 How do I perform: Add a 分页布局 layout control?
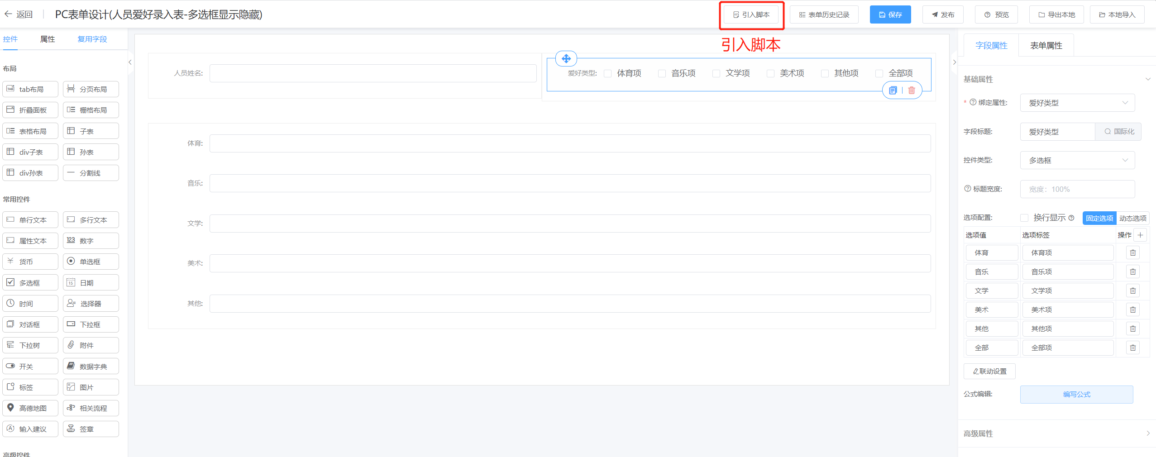(x=91, y=89)
